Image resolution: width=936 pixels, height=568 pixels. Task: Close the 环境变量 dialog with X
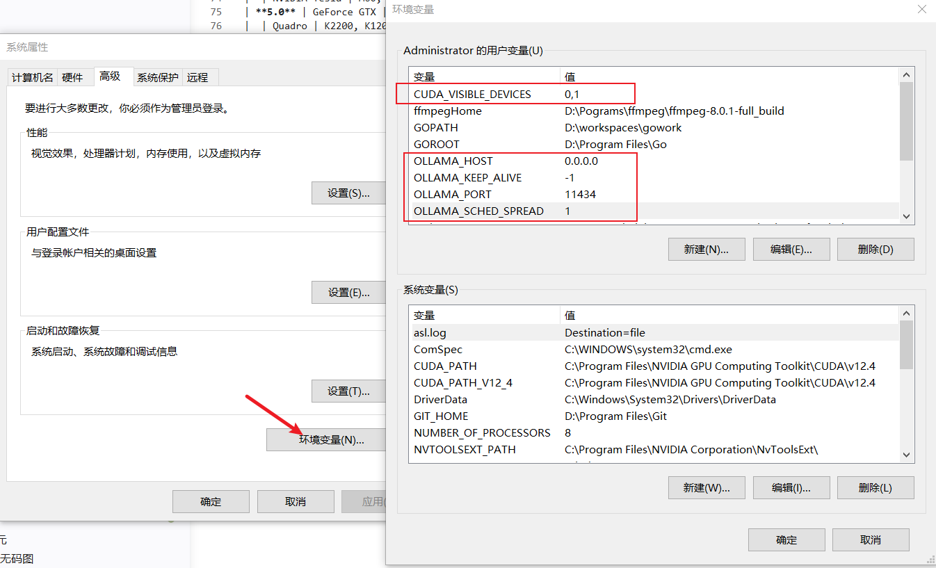tap(921, 9)
